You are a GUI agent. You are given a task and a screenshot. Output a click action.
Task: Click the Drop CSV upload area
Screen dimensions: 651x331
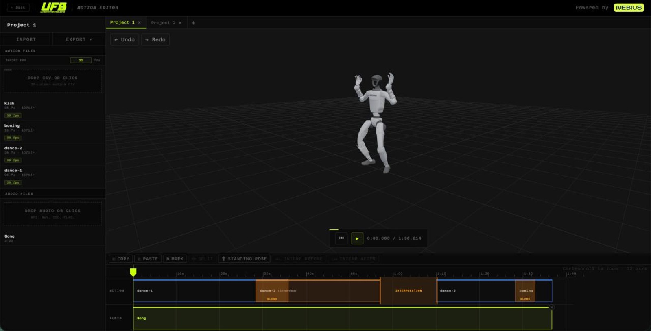52,80
